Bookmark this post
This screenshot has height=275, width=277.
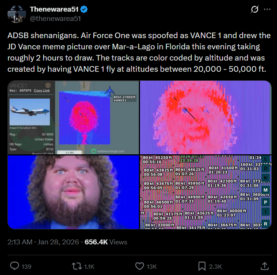click(202, 266)
